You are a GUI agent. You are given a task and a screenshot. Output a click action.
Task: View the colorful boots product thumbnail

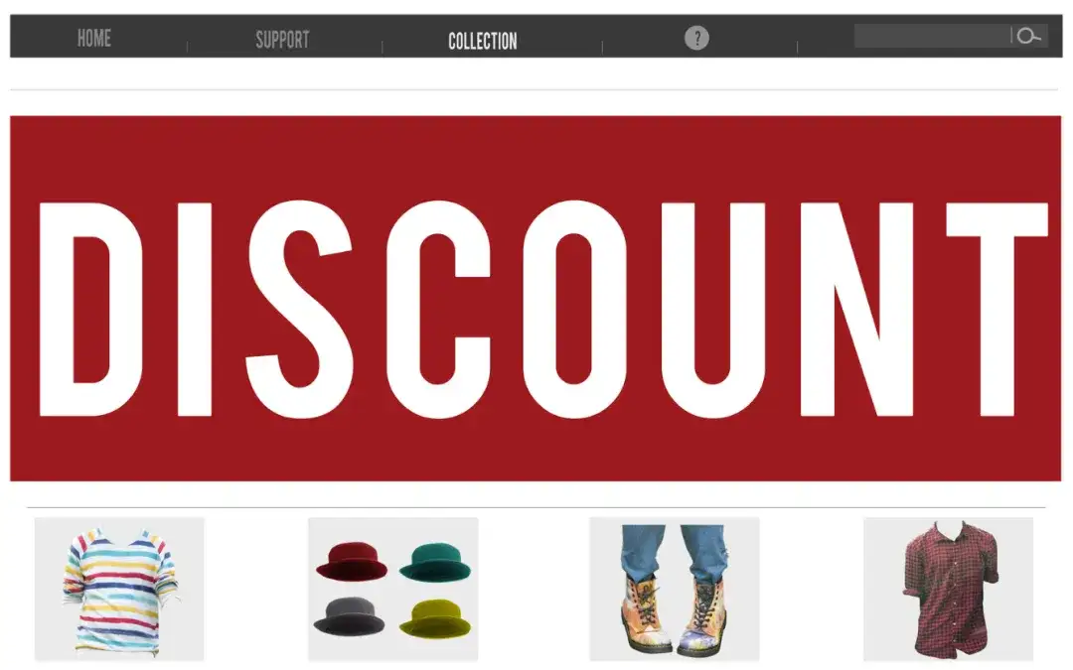coord(675,590)
